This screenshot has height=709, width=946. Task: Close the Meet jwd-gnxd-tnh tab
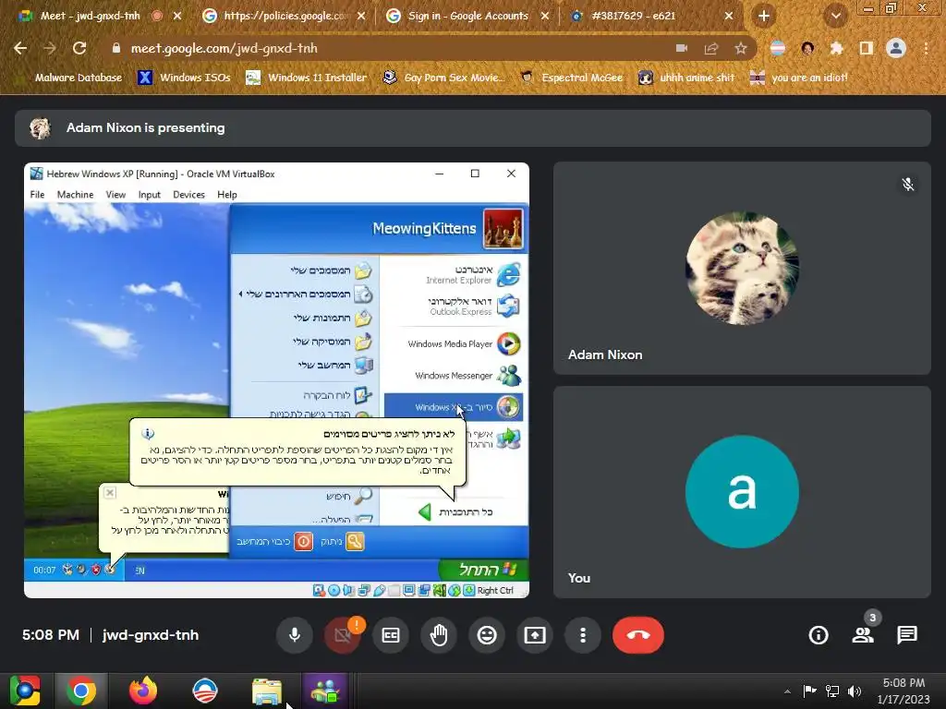tap(177, 16)
